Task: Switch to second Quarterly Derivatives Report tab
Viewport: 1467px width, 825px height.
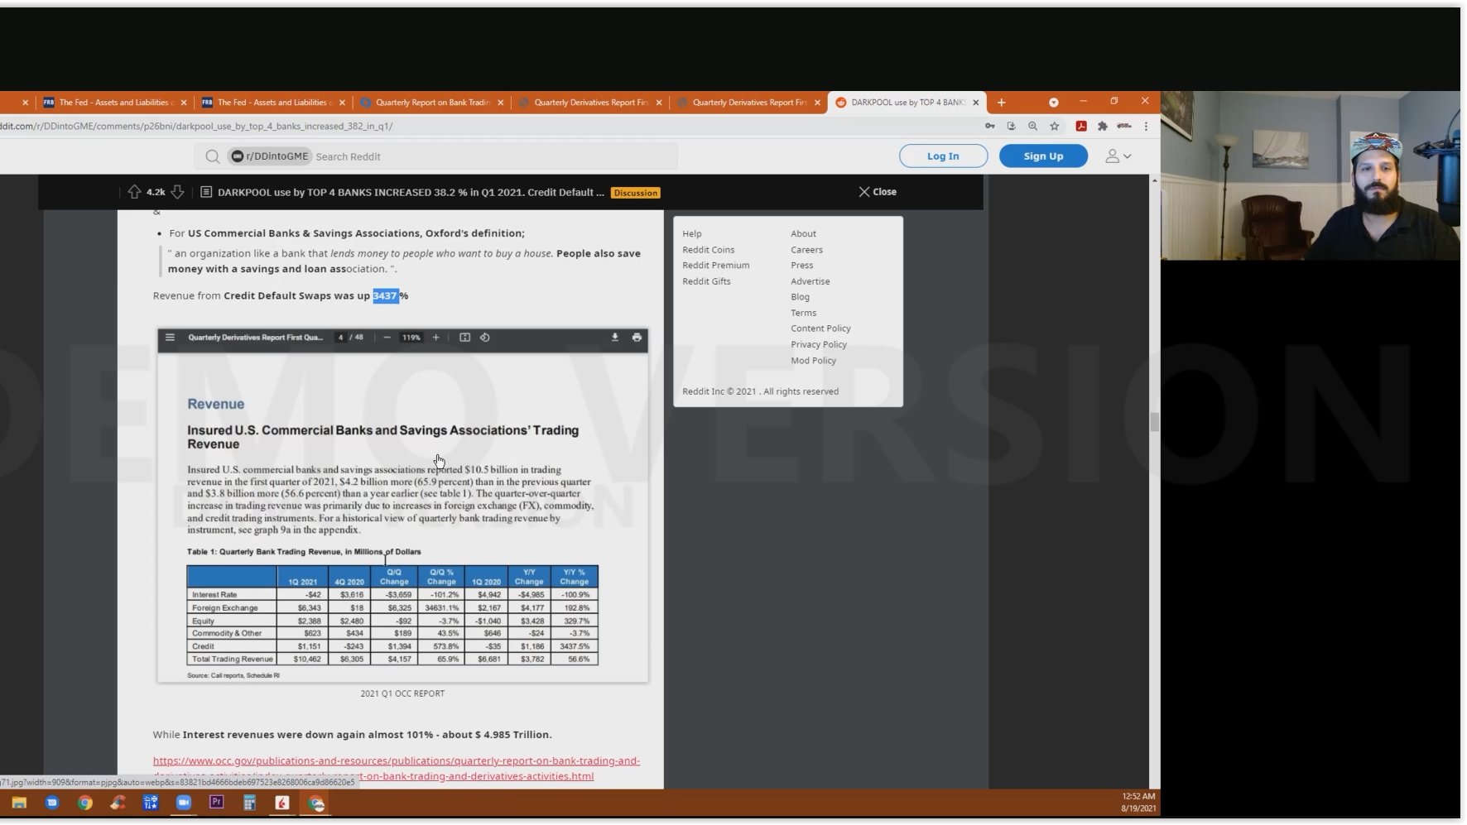Action: click(x=748, y=103)
